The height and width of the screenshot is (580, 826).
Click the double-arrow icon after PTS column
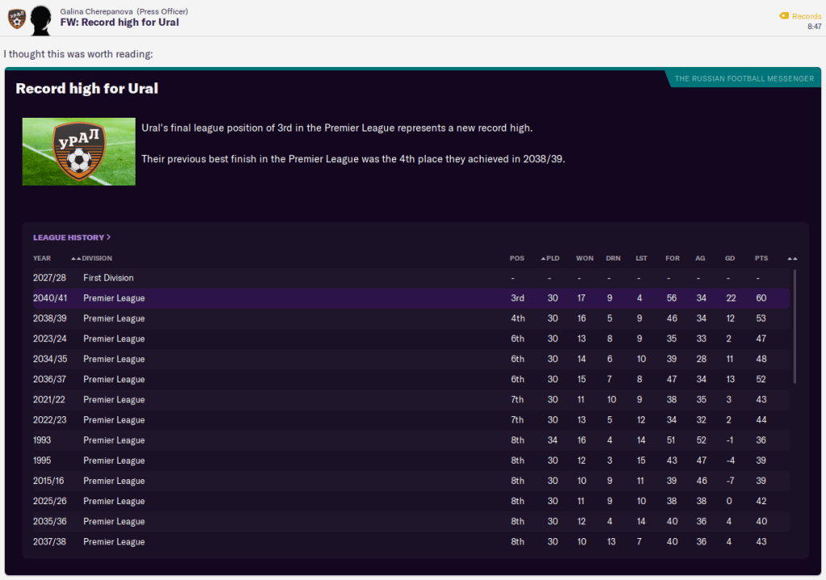(x=792, y=258)
